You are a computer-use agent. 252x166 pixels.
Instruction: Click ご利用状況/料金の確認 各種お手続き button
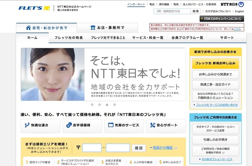coord(215,151)
